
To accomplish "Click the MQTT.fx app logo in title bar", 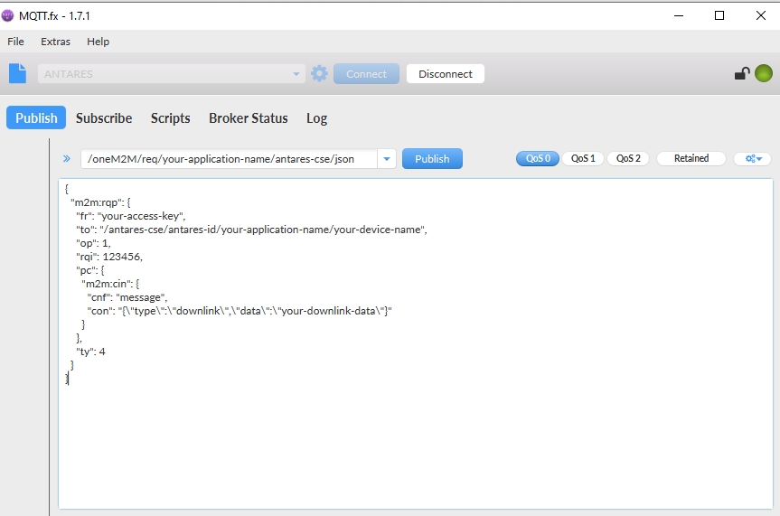I will (x=7, y=15).
